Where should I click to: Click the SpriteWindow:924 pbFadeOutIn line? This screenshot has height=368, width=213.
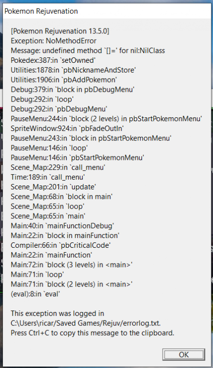(67, 129)
